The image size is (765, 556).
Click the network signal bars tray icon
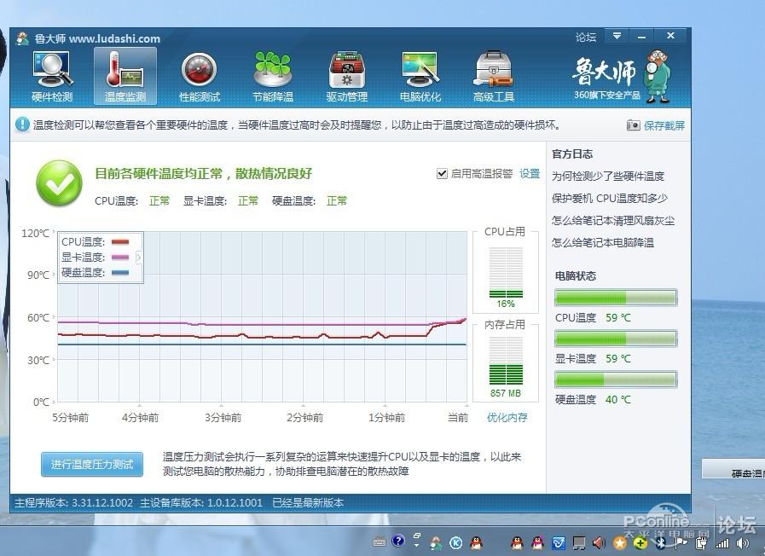click(722, 543)
